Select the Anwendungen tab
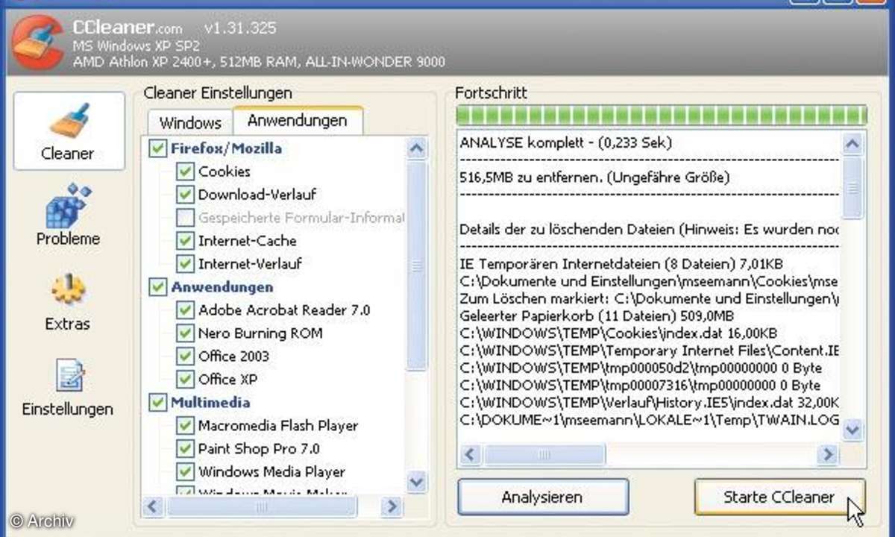Viewport: 895px width, 537px height. point(298,120)
